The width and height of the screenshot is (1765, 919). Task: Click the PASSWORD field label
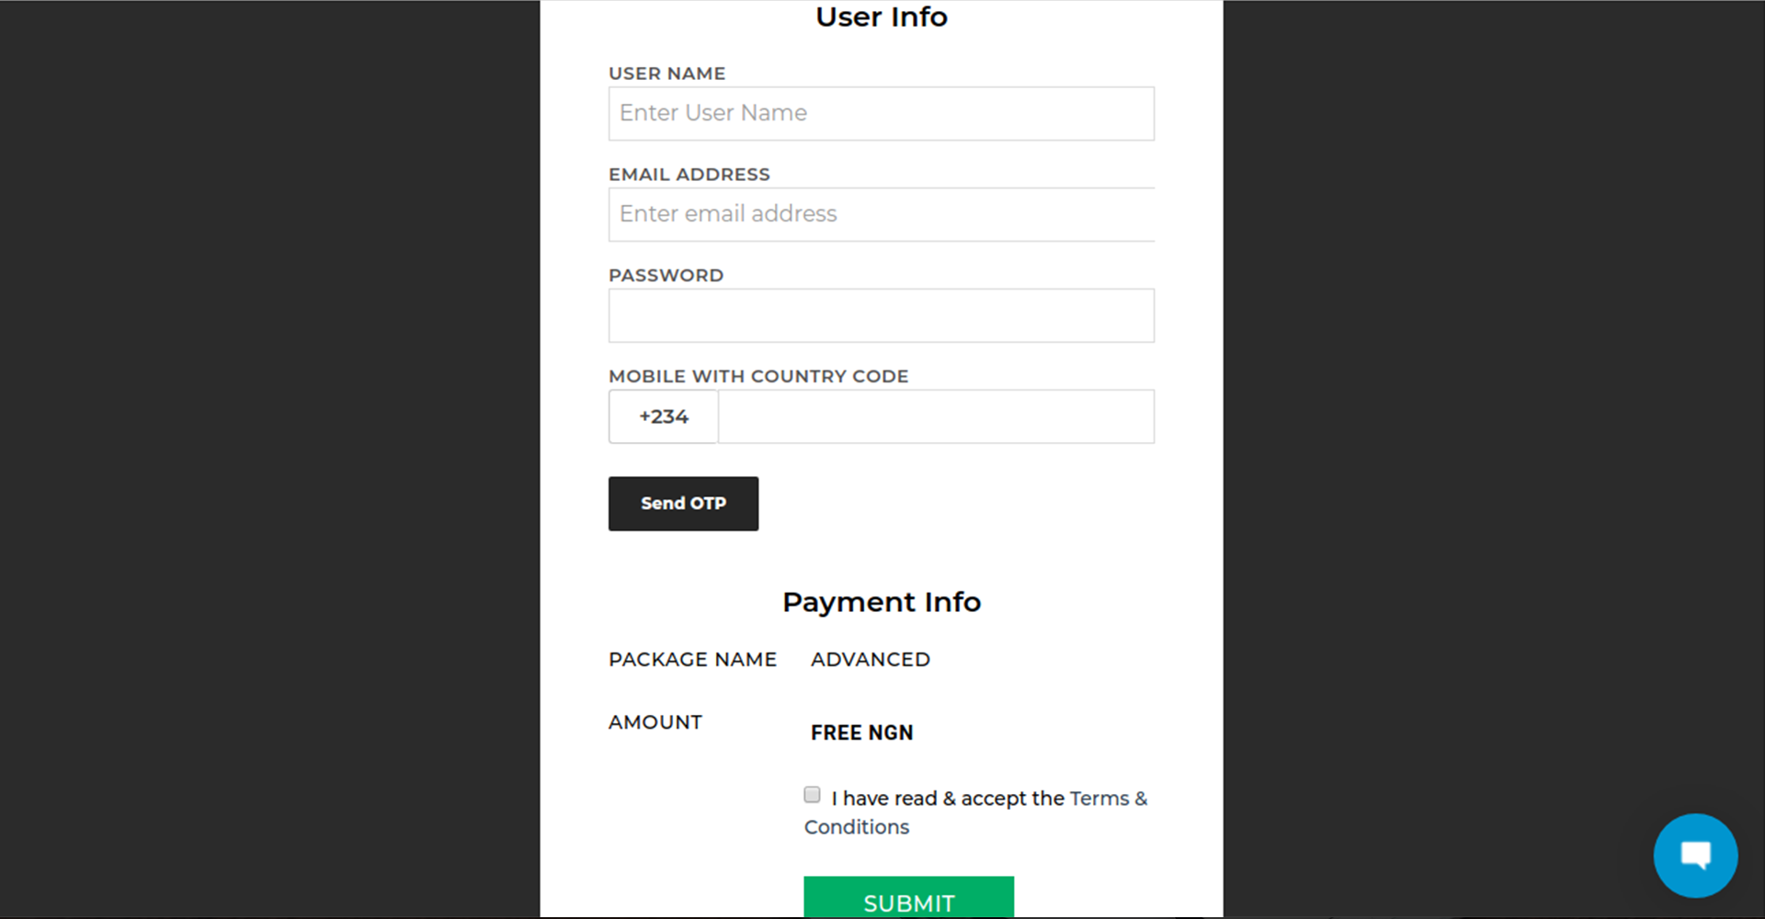666,276
